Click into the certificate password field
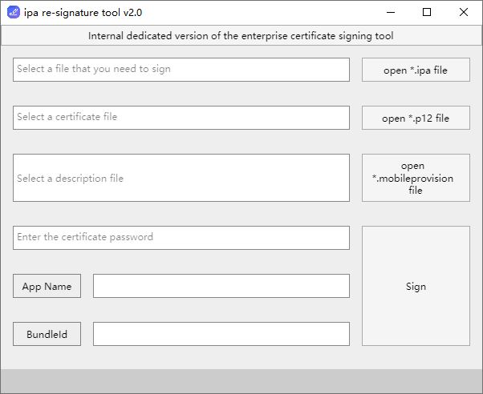 (x=181, y=238)
